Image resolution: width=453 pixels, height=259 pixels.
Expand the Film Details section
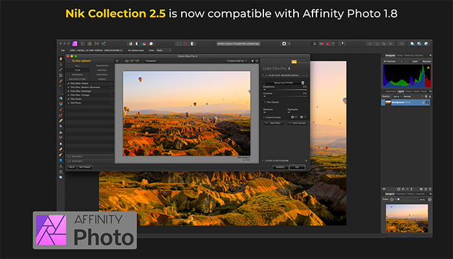(272, 102)
